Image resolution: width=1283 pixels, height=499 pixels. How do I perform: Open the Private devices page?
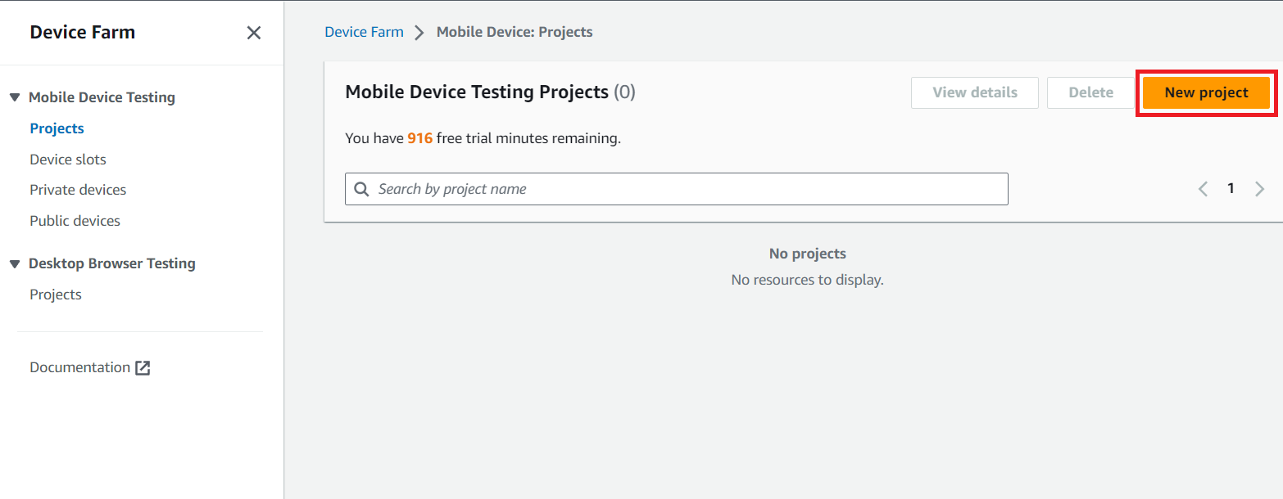click(78, 190)
